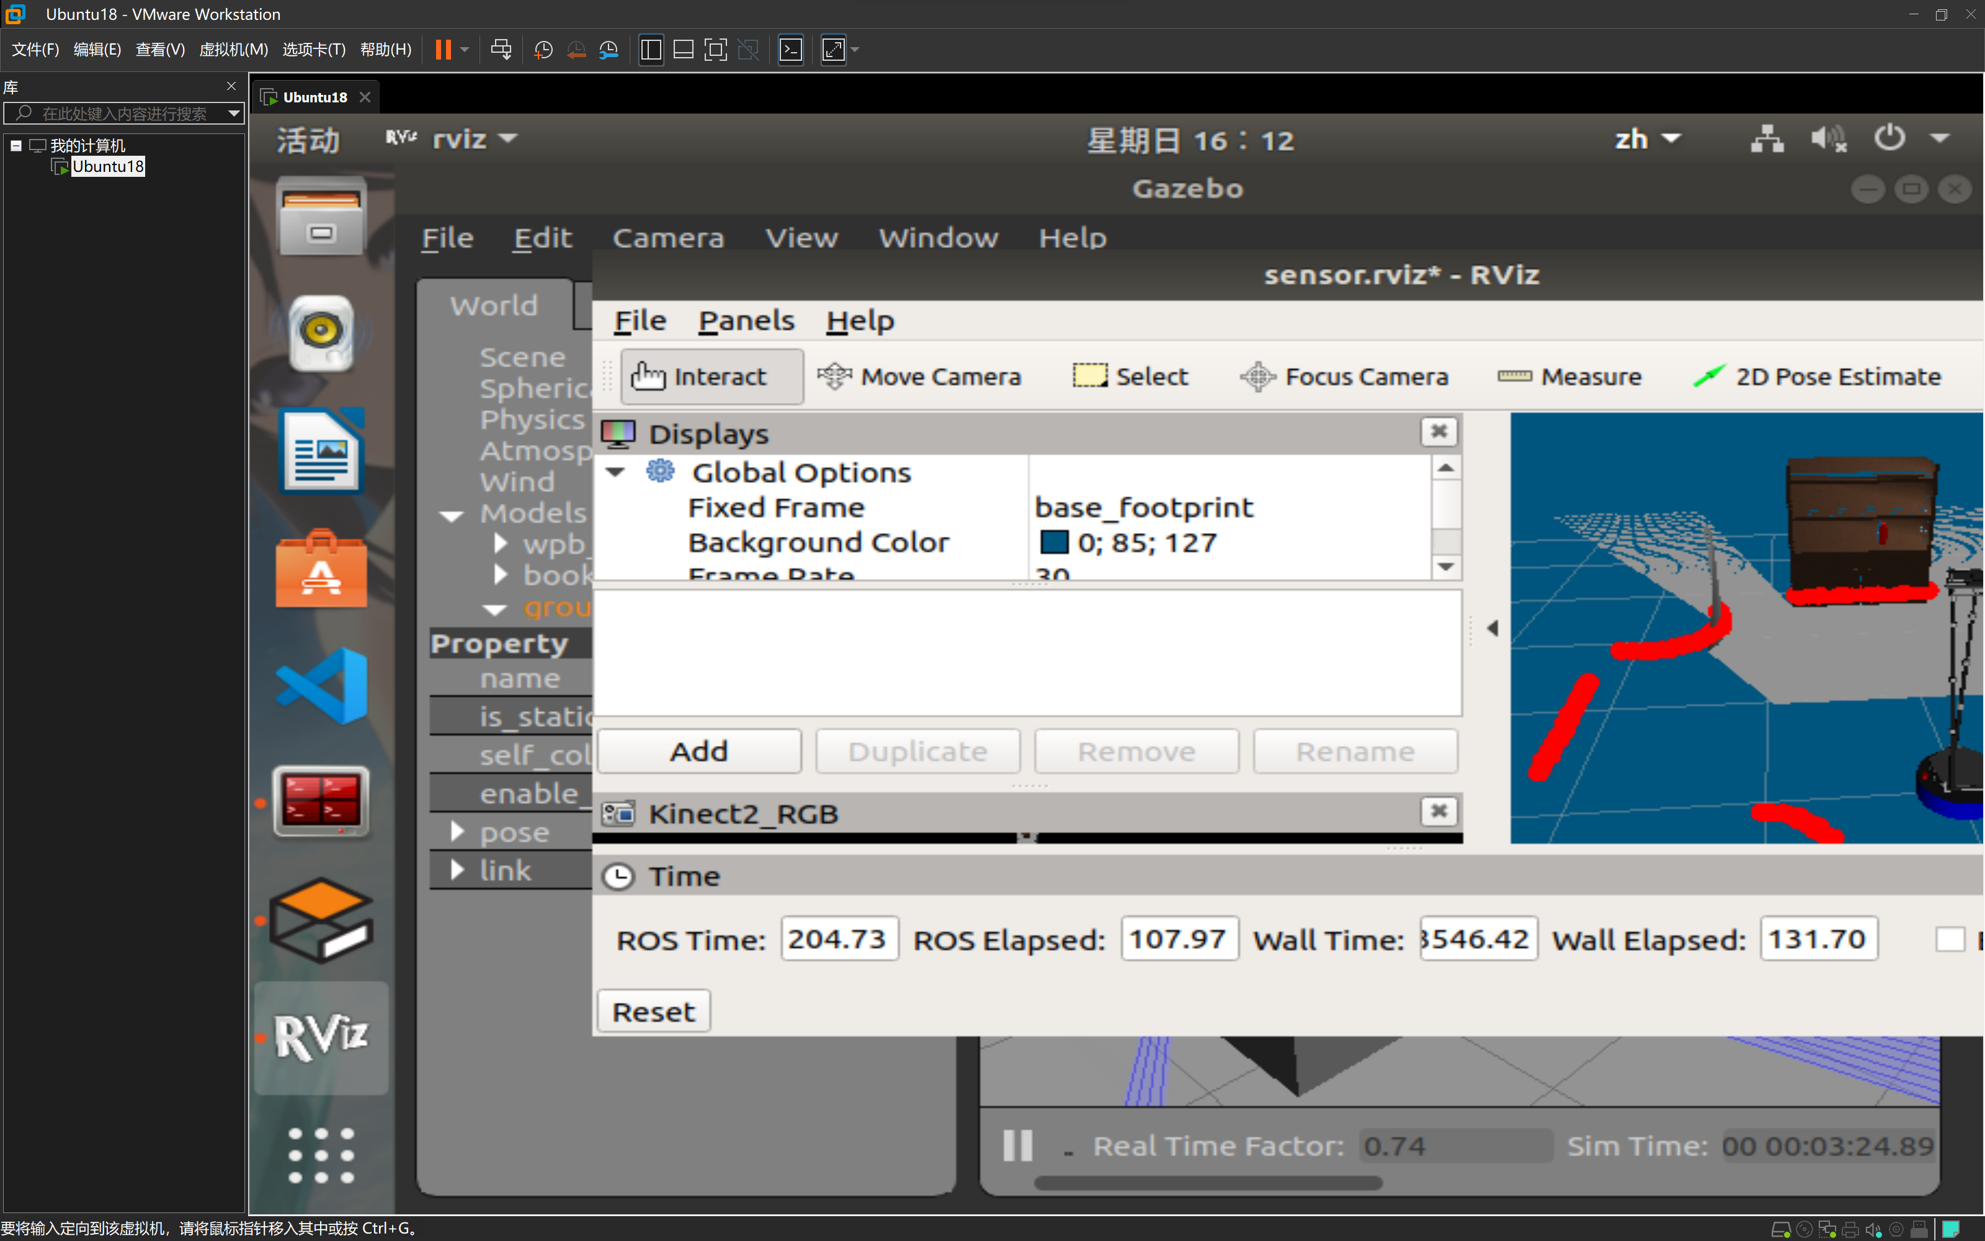Expand the link property in Gazebo
This screenshot has width=1985, height=1241.
point(457,870)
